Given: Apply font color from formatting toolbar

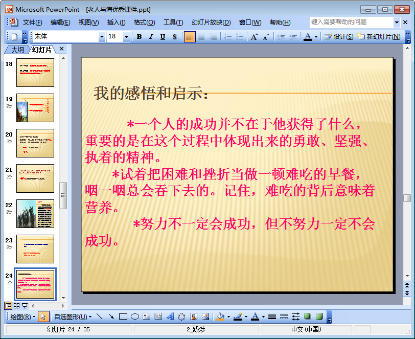Looking at the screenshot, I should tap(308, 37).
